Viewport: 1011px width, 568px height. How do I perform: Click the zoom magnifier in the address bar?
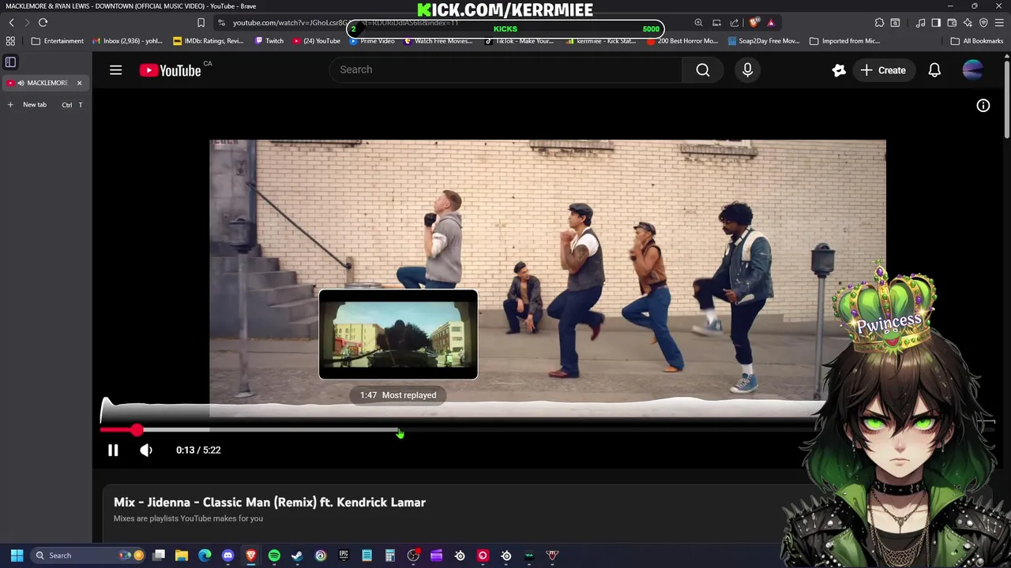(698, 23)
